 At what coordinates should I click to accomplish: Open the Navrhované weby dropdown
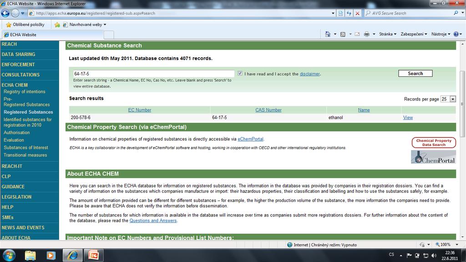(85, 25)
